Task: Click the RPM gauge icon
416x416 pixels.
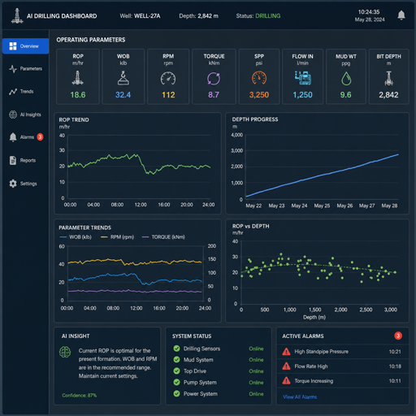Action: click(168, 79)
